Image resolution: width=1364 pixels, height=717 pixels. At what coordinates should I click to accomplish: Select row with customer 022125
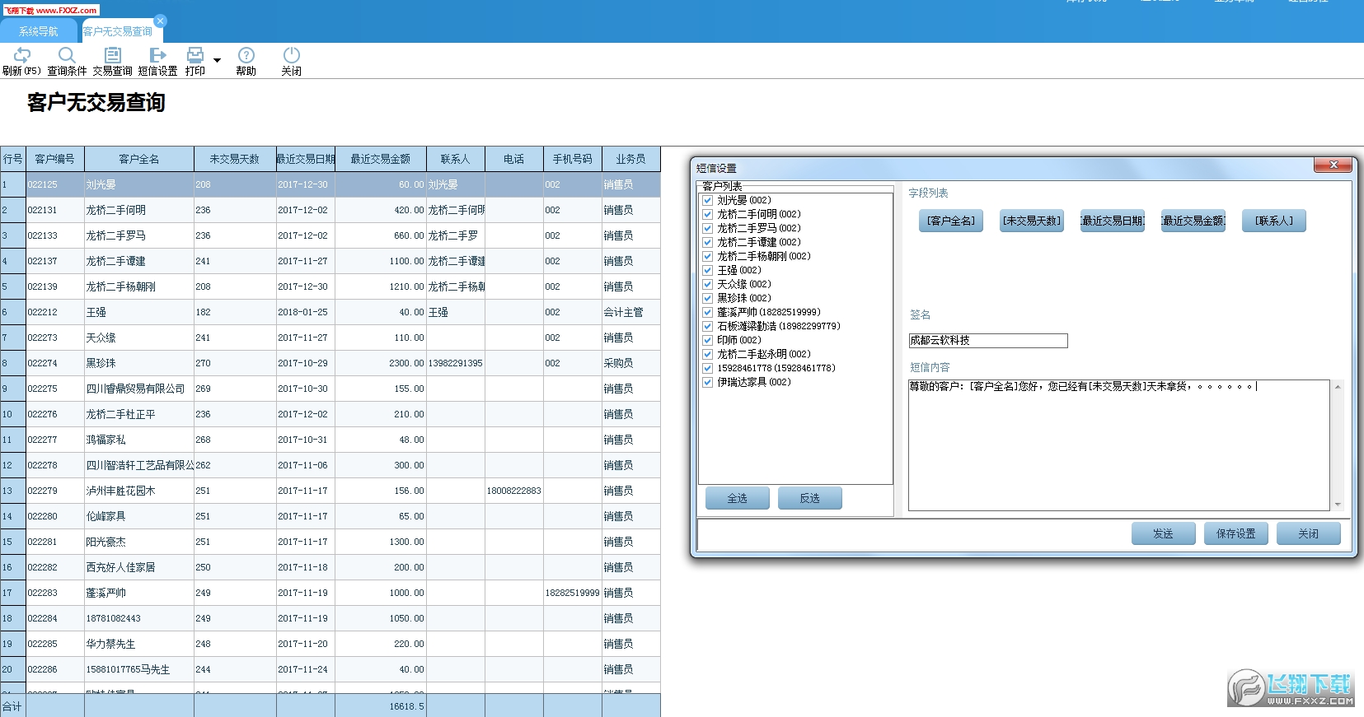click(x=330, y=184)
